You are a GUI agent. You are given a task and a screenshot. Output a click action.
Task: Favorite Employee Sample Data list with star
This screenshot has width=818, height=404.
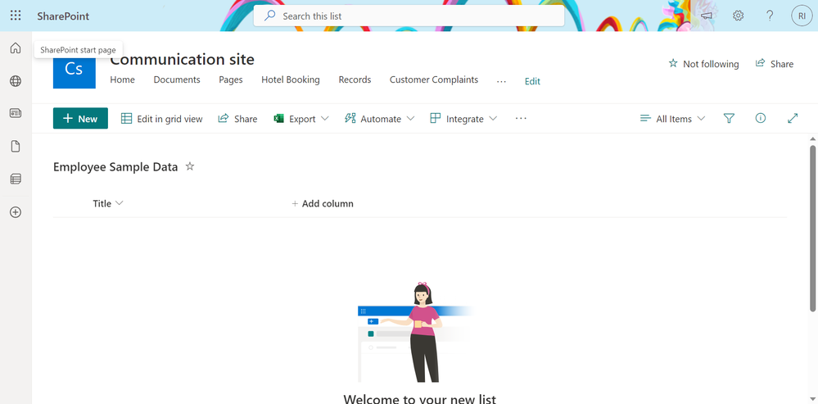[x=190, y=166]
